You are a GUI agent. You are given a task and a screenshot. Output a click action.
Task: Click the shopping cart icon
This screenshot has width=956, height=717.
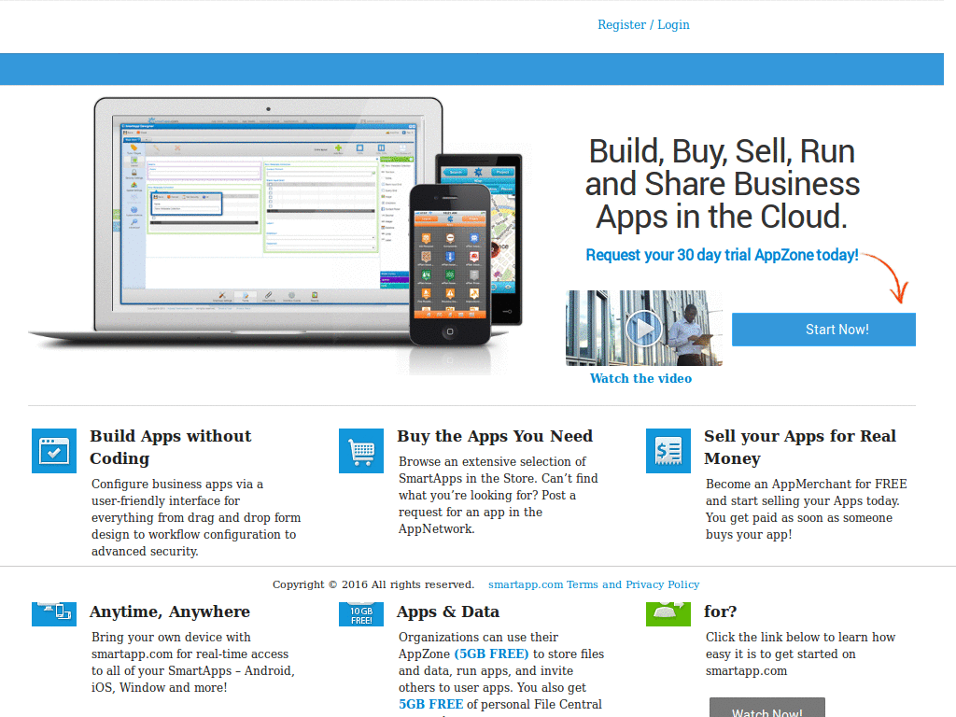tap(361, 451)
